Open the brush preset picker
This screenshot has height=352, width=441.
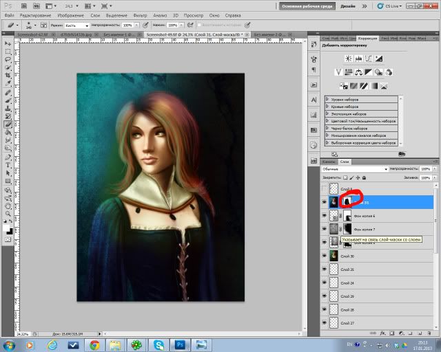35,25
